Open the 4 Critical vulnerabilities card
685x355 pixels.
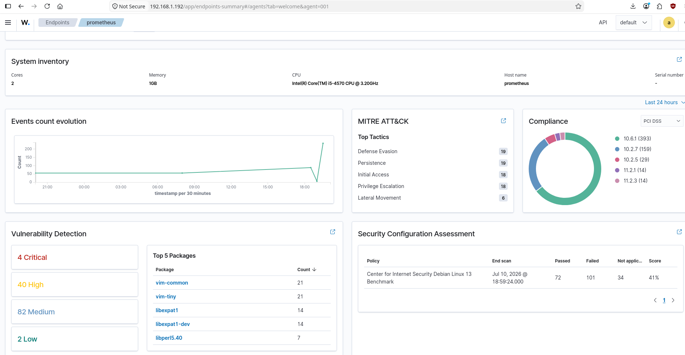pos(75,257)
